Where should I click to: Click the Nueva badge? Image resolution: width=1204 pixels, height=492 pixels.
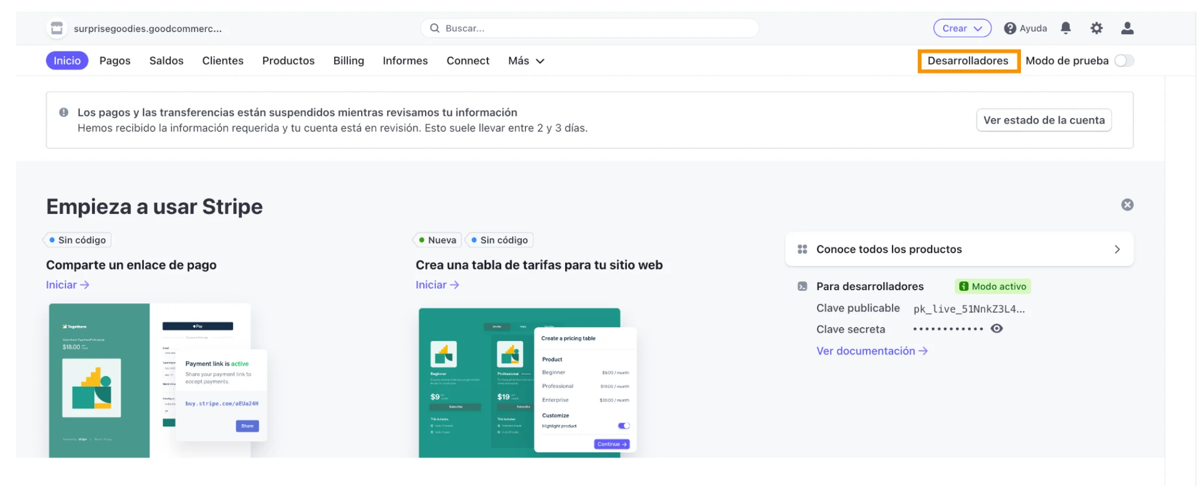click(437, 240)
